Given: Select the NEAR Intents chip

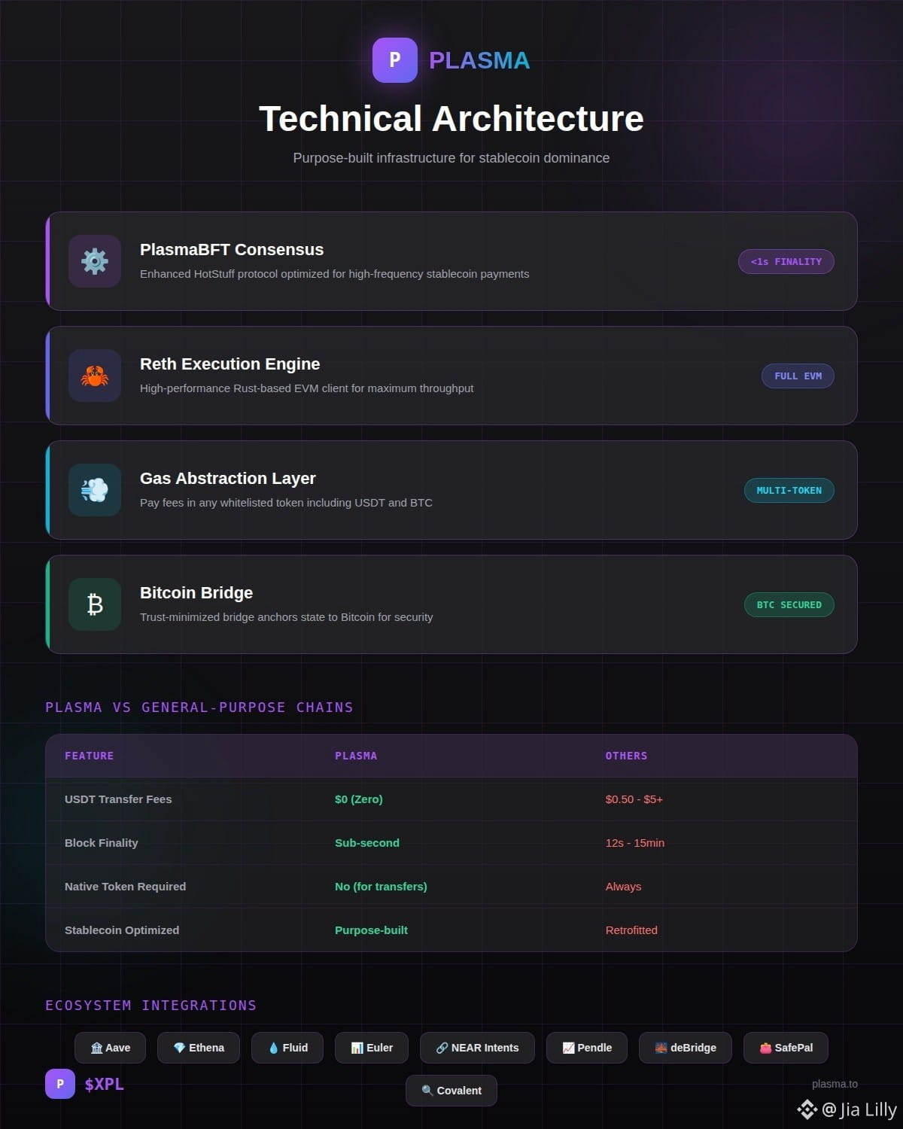Looking at the screenshot, I should click(x=477, y=1048).
